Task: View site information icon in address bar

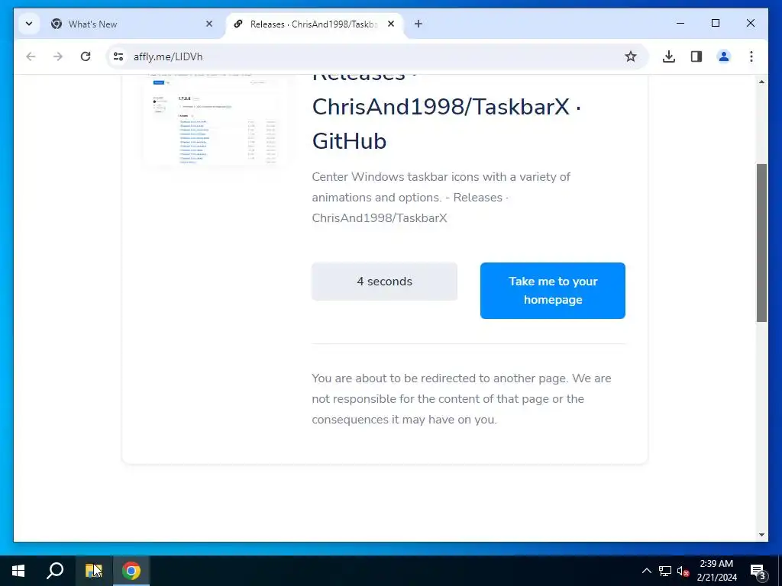Action: 118,56
